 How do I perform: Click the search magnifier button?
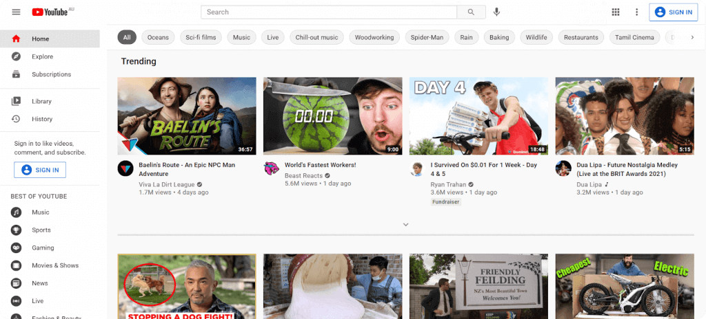[471, 12]
